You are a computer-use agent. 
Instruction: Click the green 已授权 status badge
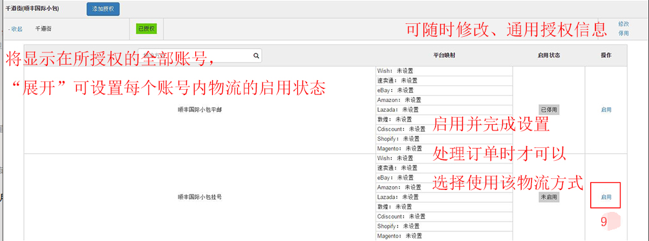pyautogui.click(x=147, y=28)
